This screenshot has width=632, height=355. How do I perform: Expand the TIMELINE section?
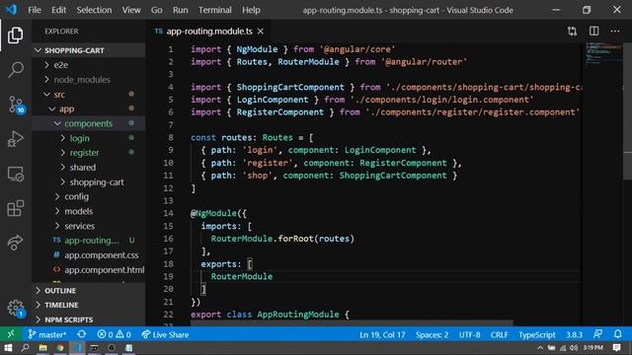(x=89, y=305)
